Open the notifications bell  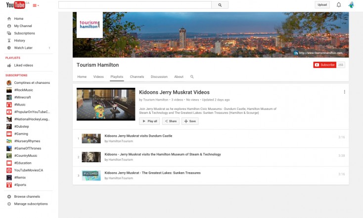tap(339, 5)
